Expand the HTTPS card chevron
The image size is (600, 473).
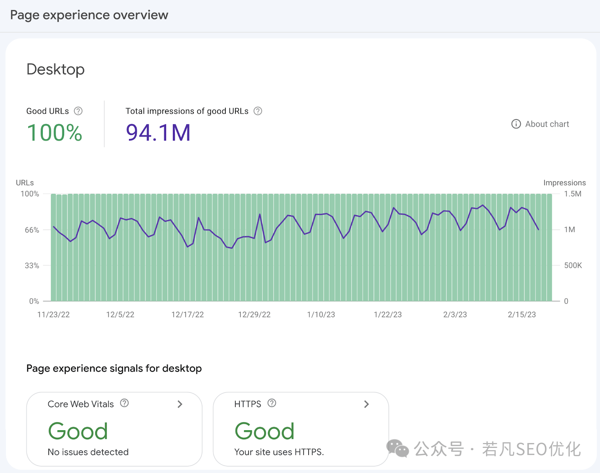click(x=366, y=404)
